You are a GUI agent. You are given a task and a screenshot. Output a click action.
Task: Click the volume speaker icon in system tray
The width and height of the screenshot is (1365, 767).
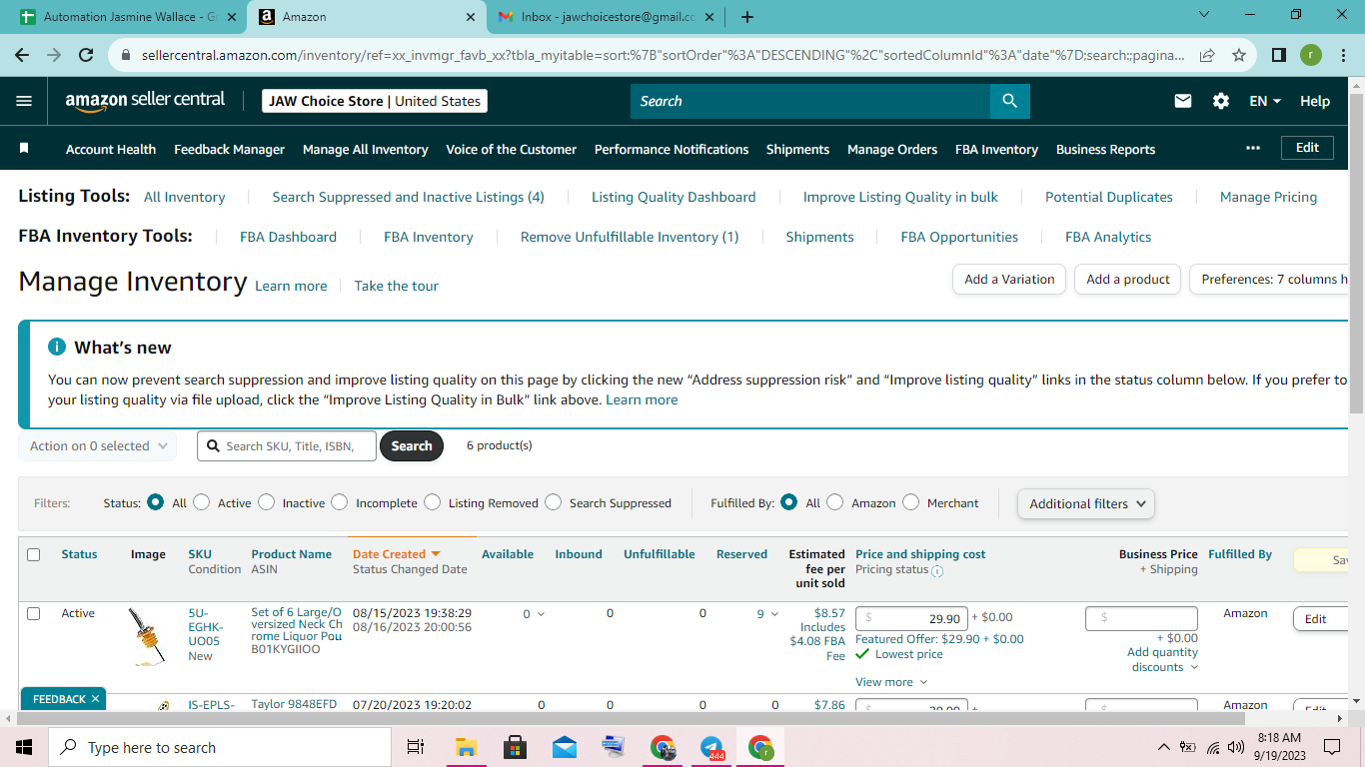(1236, 747)
